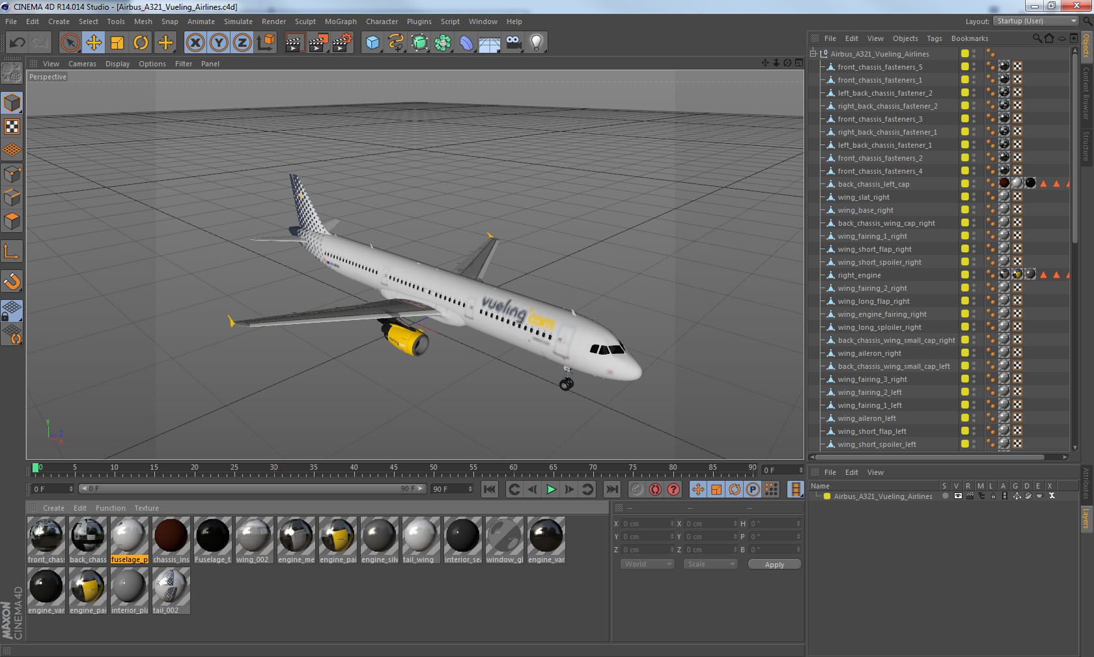The image size is (1094, 657).
Task: Toggle X axis lock
Action: point(195,43)
